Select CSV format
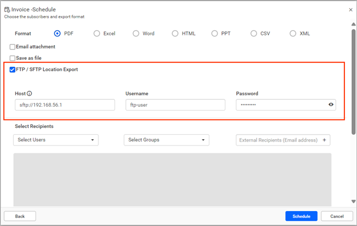 [253, 34]
